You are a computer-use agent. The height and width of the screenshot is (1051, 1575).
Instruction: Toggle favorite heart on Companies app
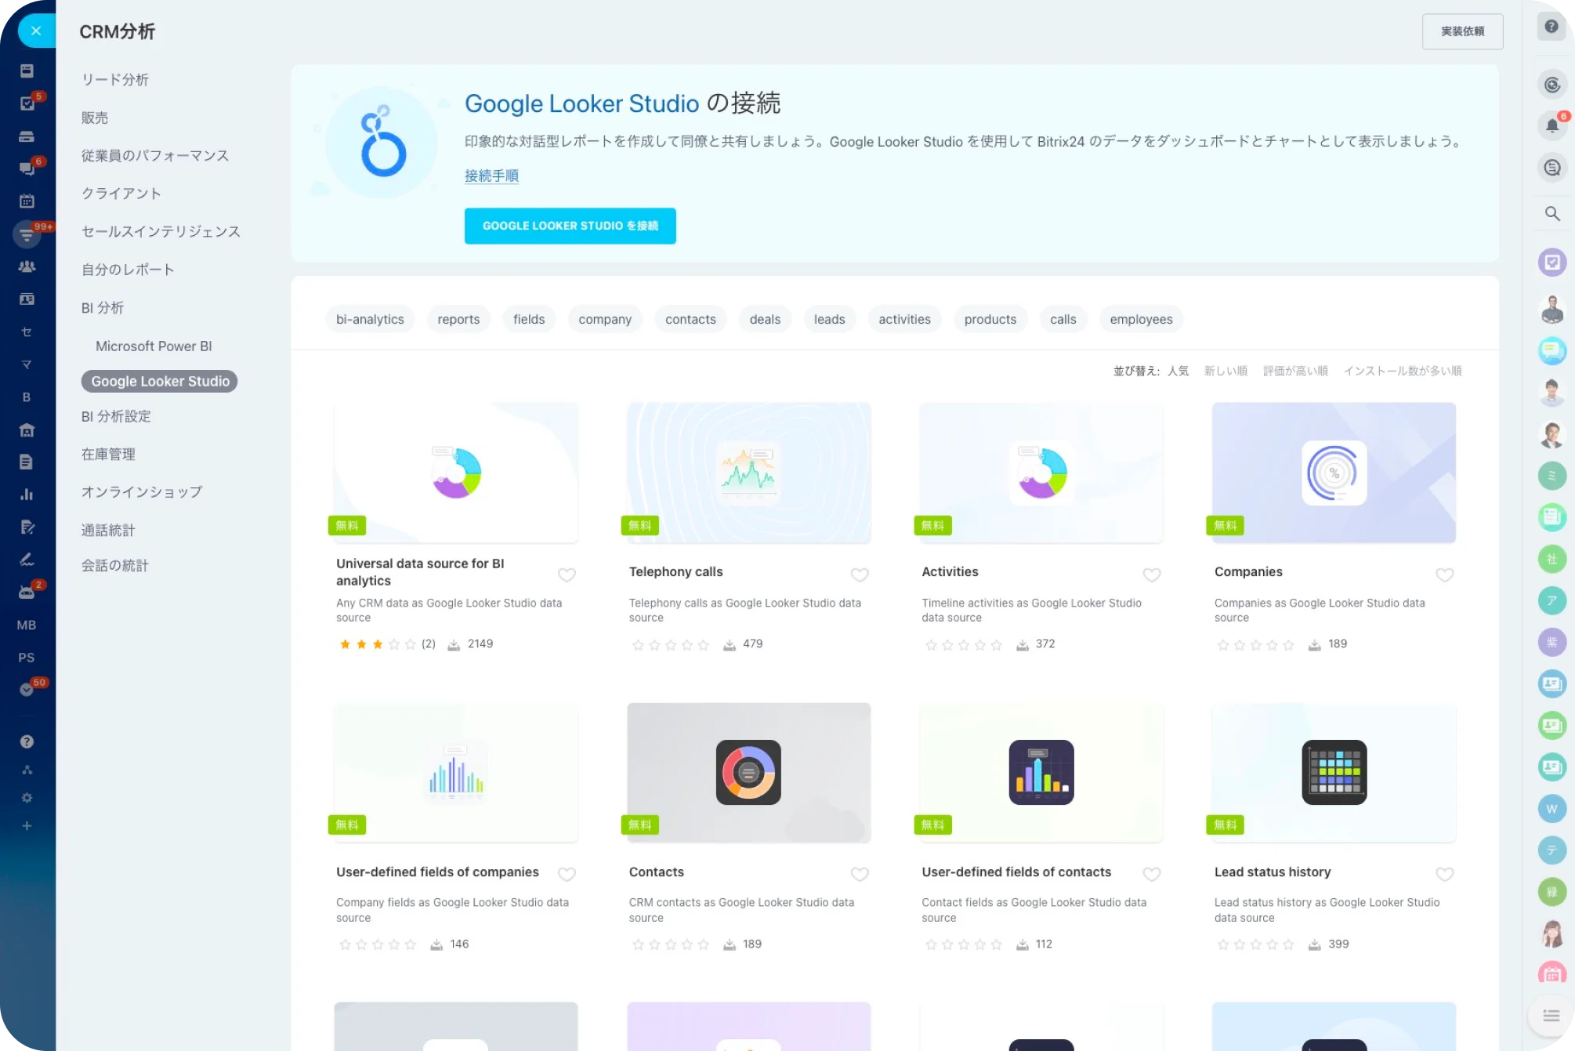coord(1444,574)
